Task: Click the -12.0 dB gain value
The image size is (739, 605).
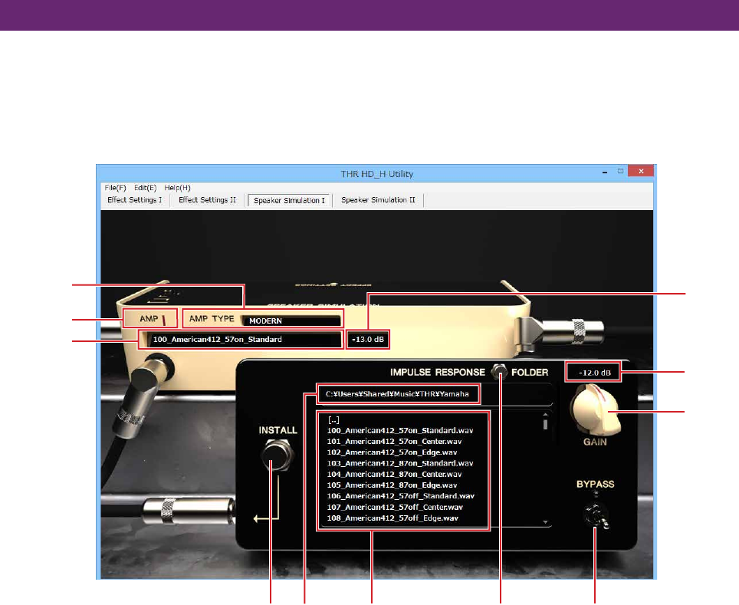Action: (594, 373)
